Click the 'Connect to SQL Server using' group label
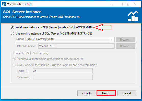This screenshot has height=101, width=142. [x=30, y=53]
